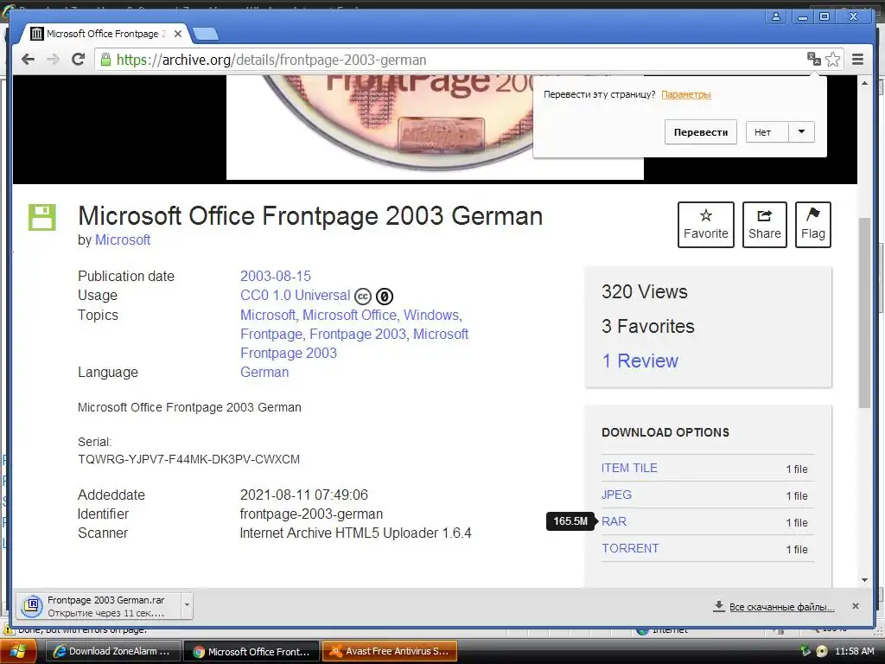Screen dimensions: 885x664
Task: Switch to Download ZoneAlarm taskbar window
Action: [x=111, y=652]
